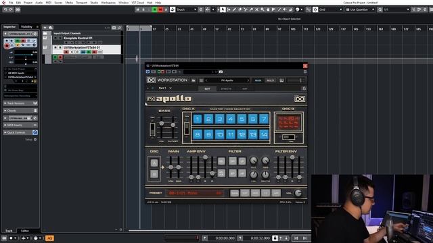The width and height of the screenshot is (433, 243).
Task: Toggle the BASS on/off switch
Action: point(152,129)
